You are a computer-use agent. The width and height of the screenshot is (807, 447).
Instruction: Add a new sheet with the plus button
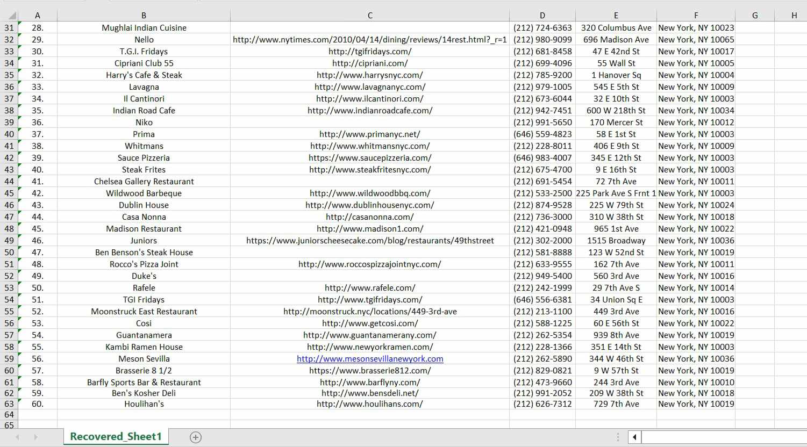point(196,437)
